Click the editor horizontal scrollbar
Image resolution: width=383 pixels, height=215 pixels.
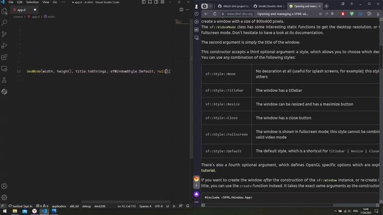(x=126, y=202)
